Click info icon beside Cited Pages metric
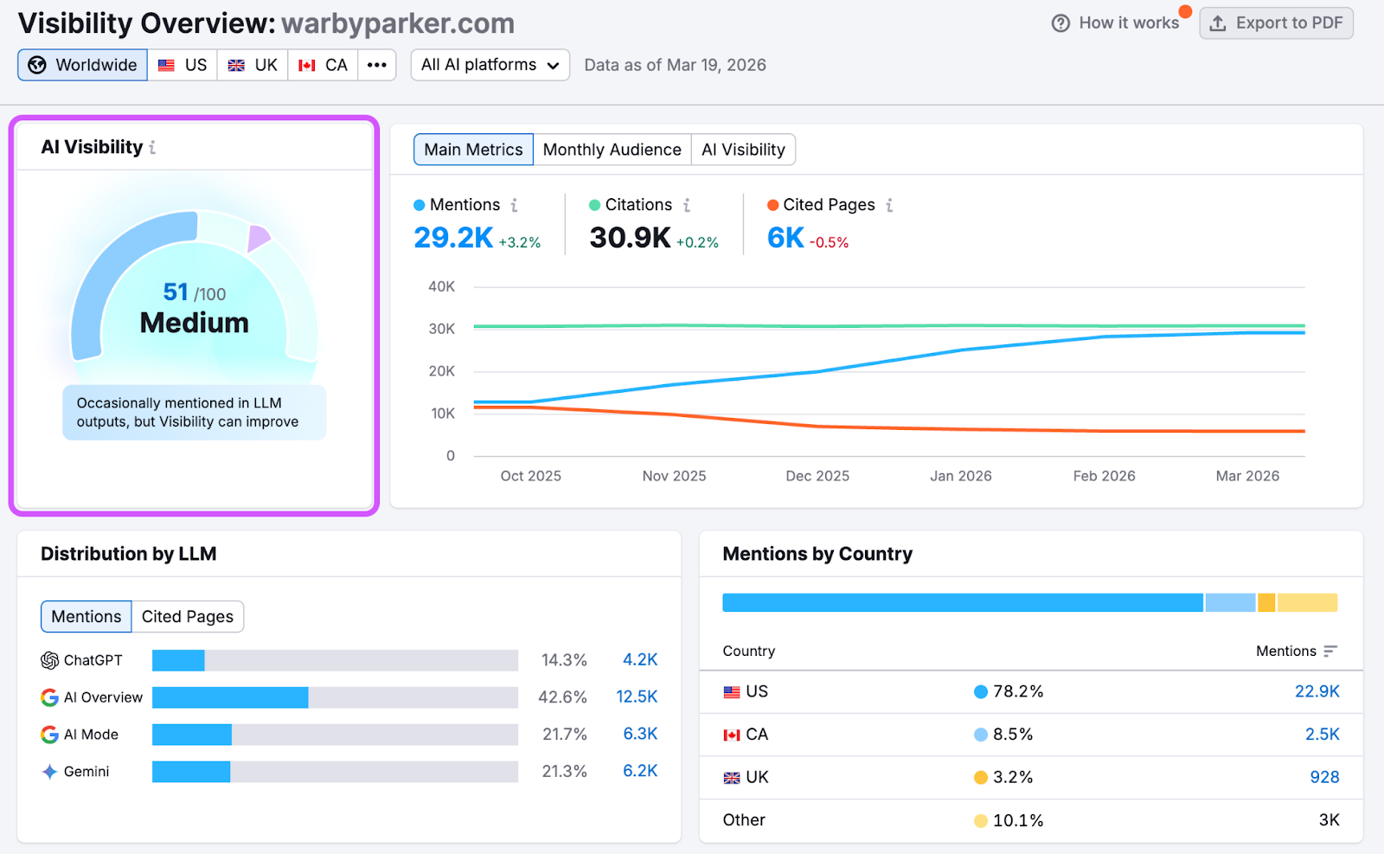 [889, 205]
